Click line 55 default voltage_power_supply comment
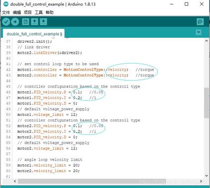The image size is (210, 188). click(x=53, y=143)
